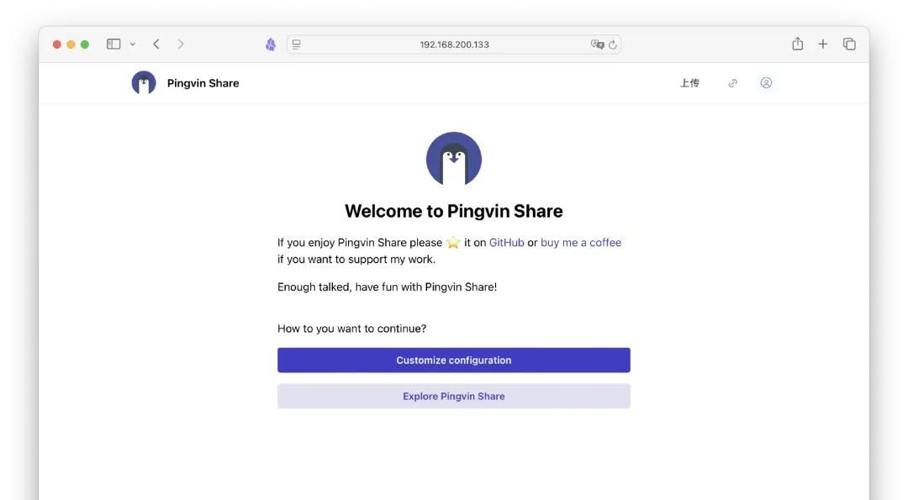Open the Safari share icon

tap(797, 44)
